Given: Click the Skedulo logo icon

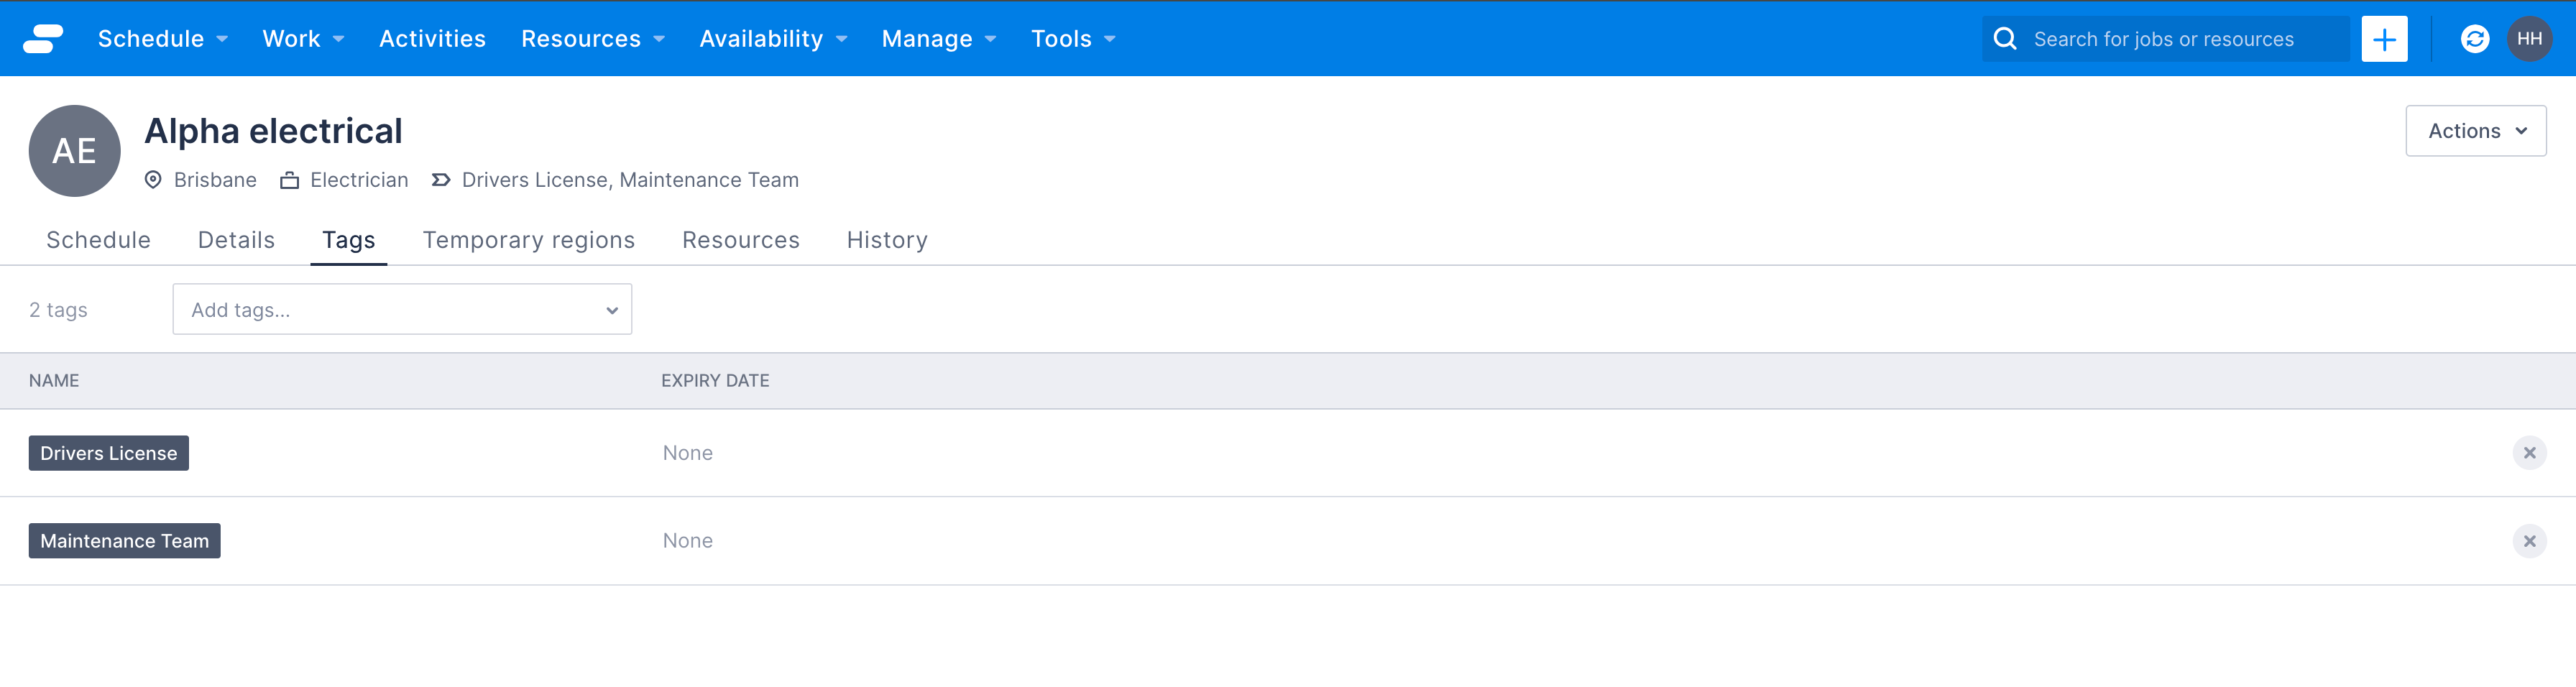Looking at the screenshot, I should coord(42,38).
